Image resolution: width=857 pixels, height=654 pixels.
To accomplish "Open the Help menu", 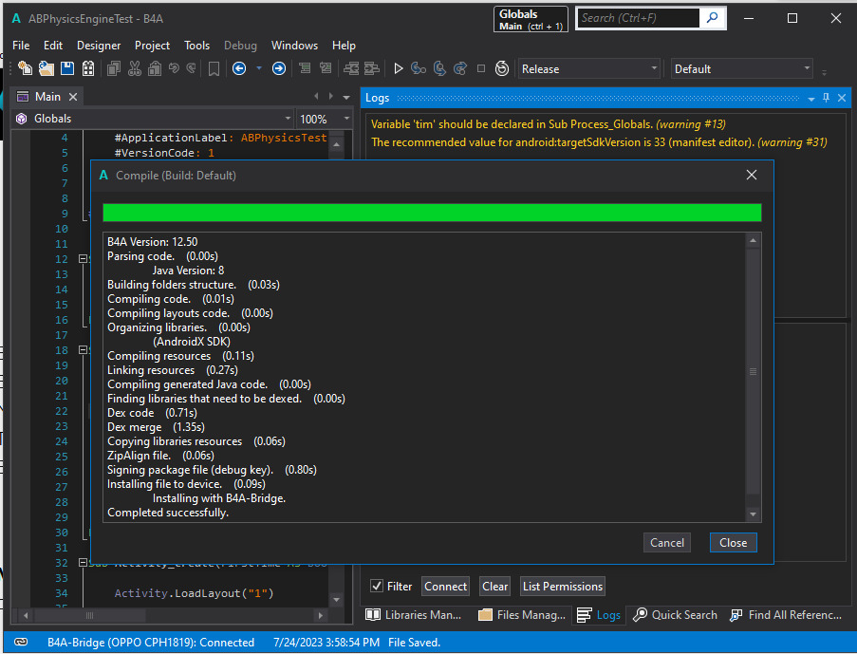I will 344,46.
